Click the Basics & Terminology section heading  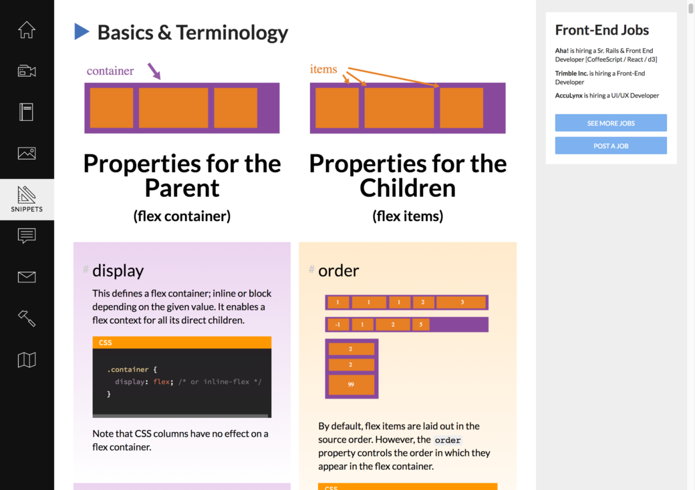pos(192,32)
